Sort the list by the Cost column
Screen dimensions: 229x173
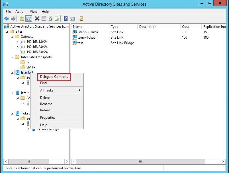pyautogui.click(x=191, y=27)
